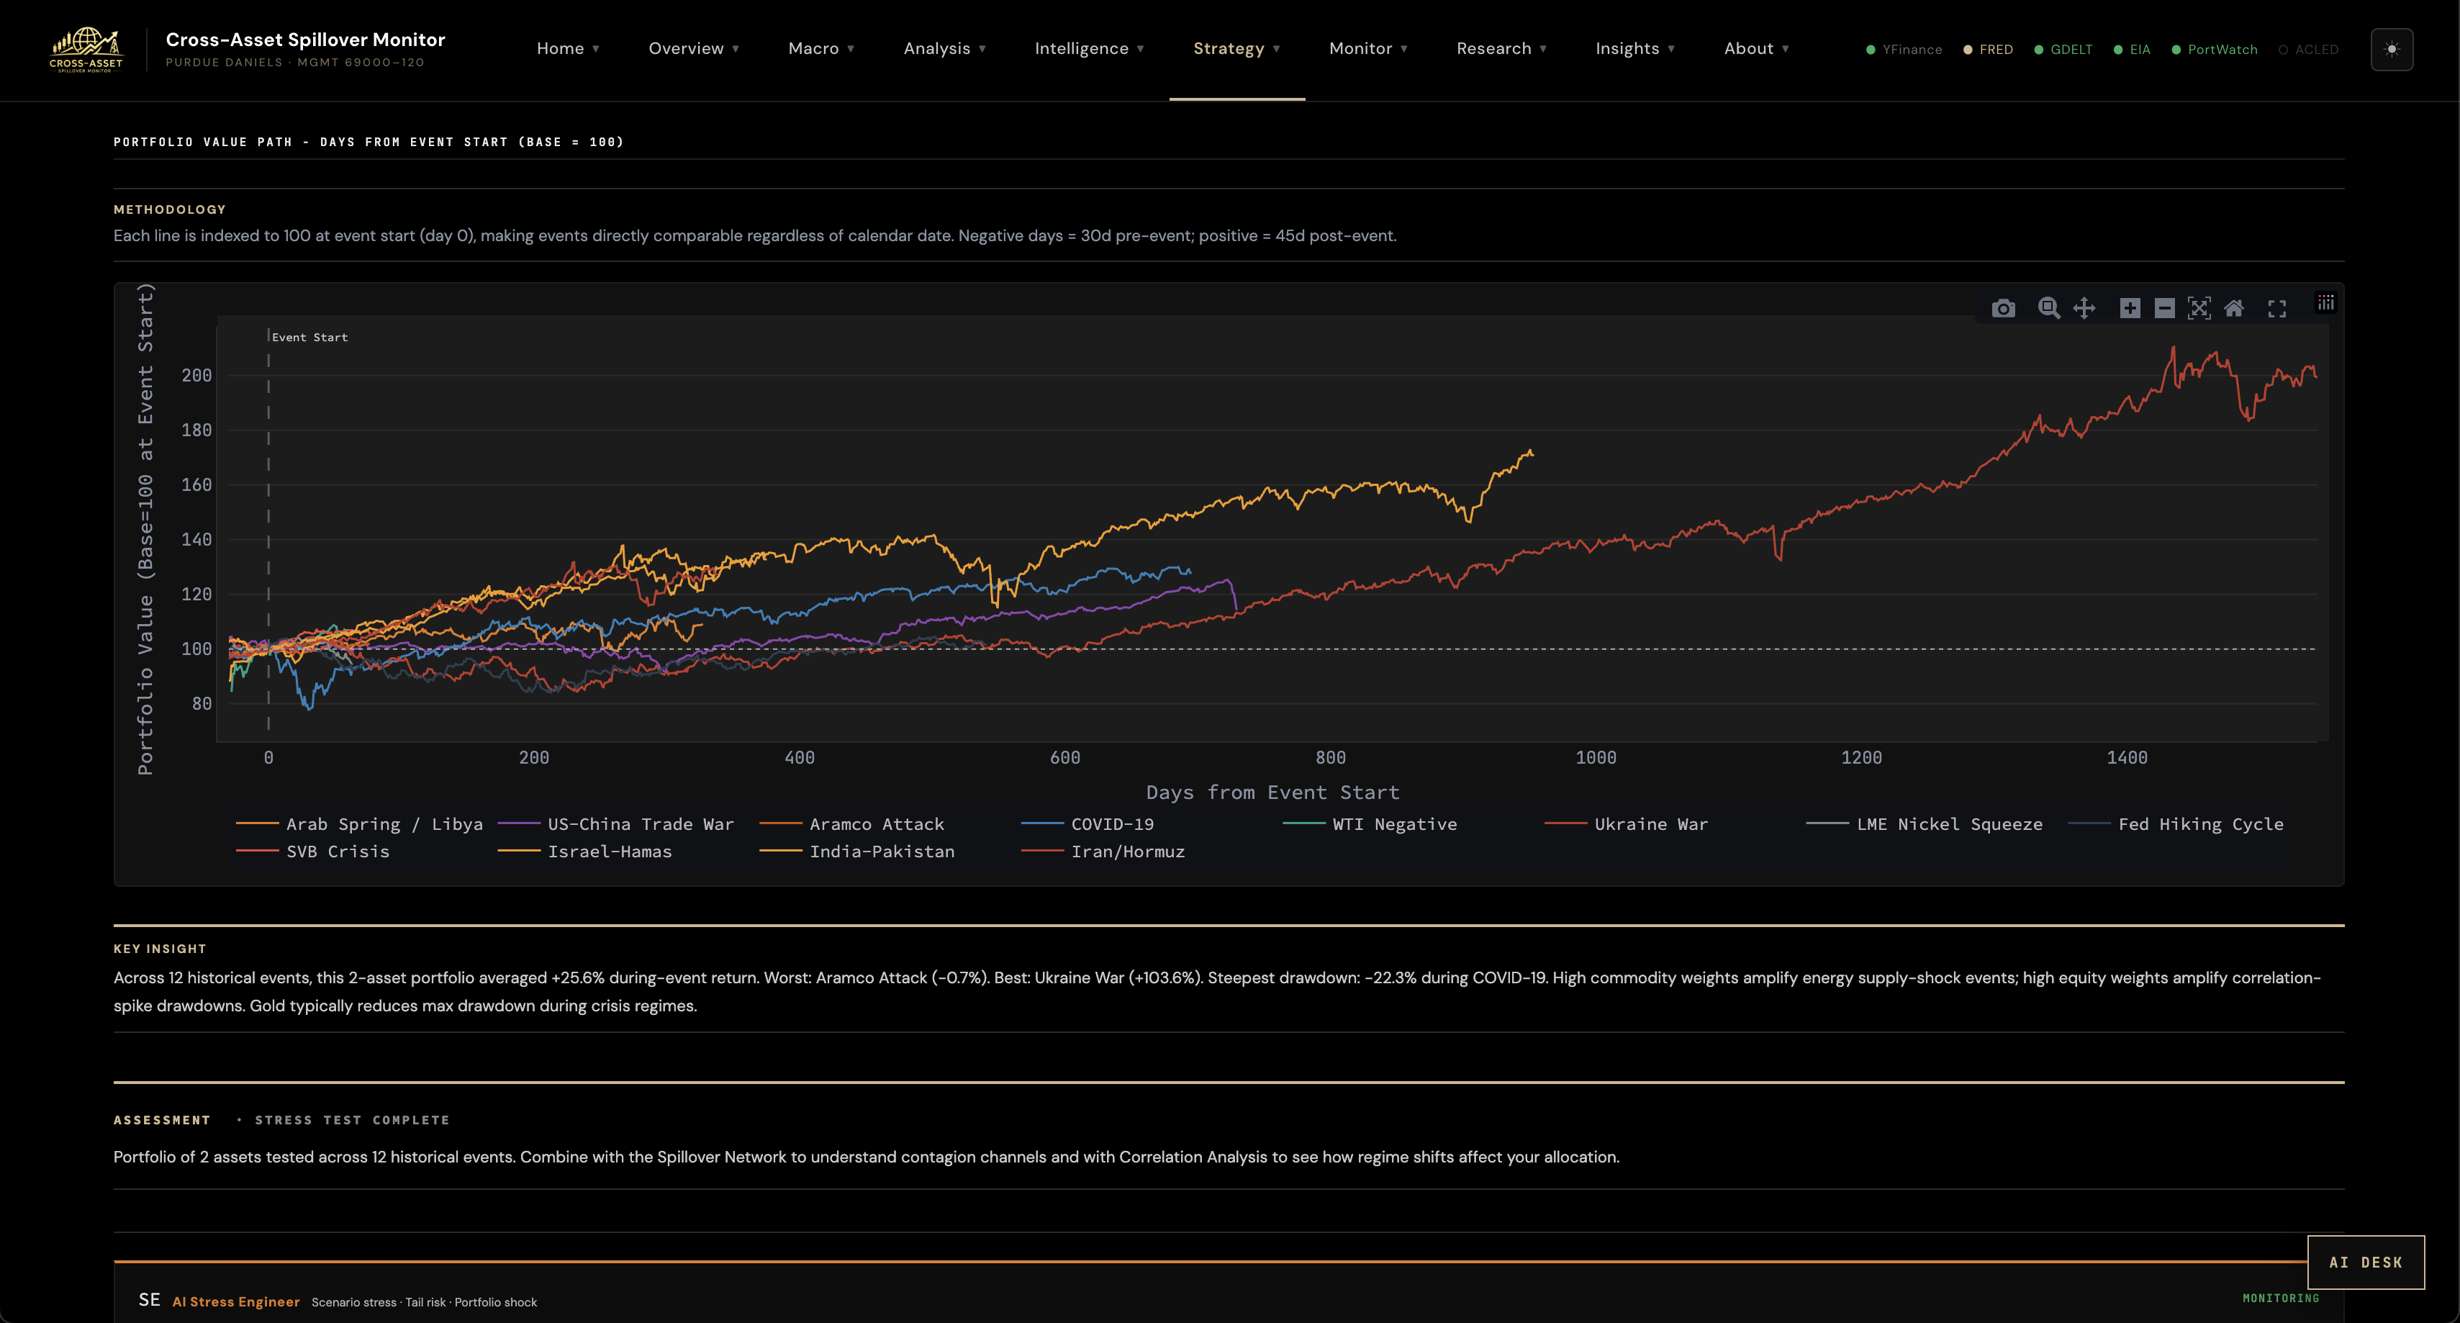This screenshot has height=1323, width=2460.
Task: Open the Analysis dropdown menu
Action: 944,49
